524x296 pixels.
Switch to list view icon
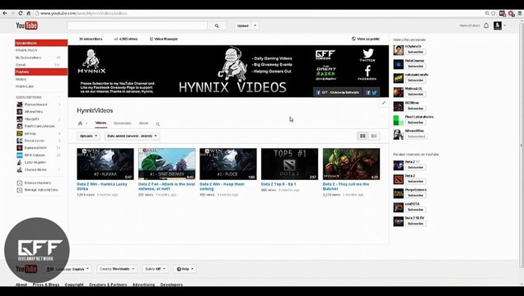(x=373, y=136)
